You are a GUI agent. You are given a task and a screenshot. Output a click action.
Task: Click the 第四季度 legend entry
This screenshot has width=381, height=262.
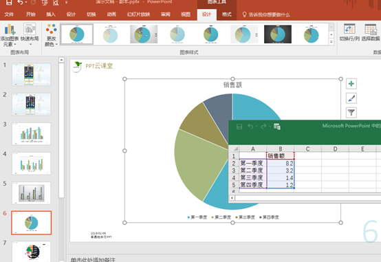(269, 217)
